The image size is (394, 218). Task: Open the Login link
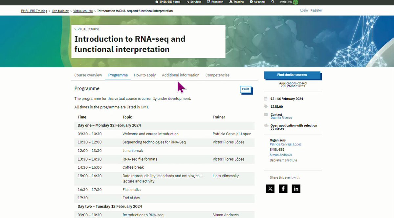[x=304, y=11]
